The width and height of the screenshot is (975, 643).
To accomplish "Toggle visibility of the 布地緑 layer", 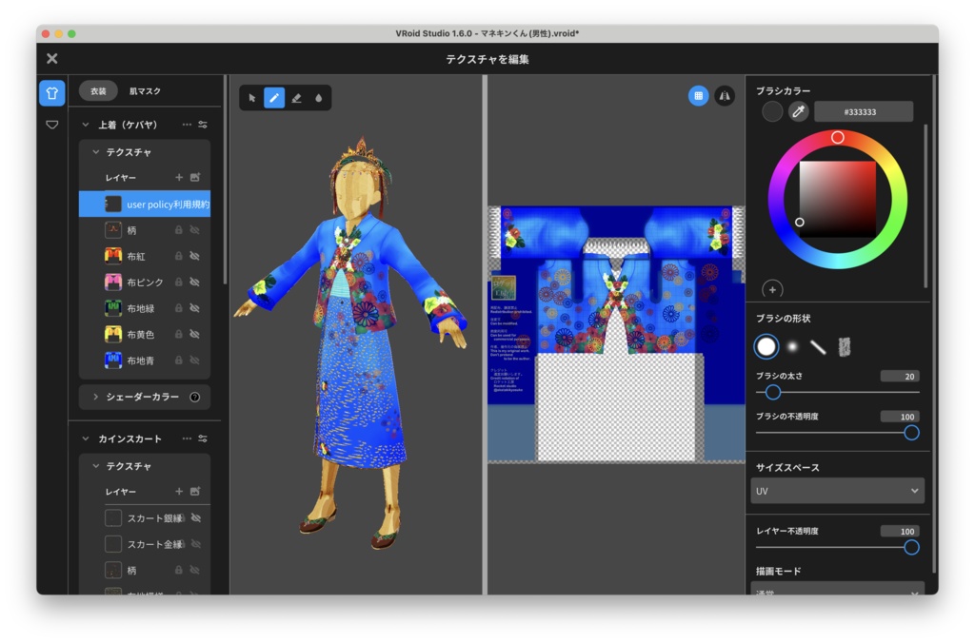I will tap(194, 308).
